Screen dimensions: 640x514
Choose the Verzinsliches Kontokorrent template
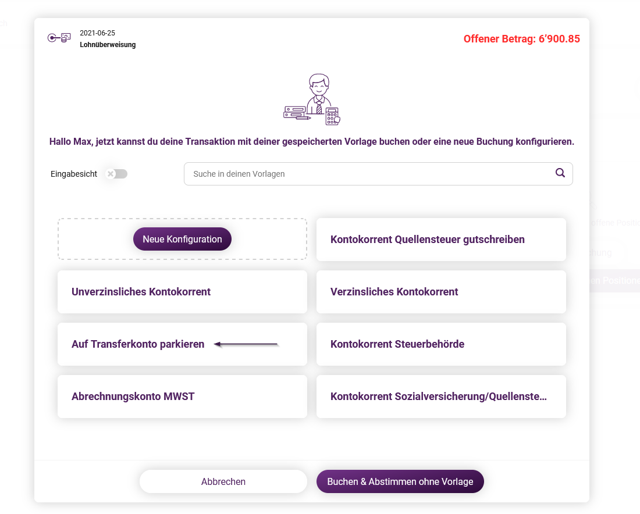pos(441,292)
